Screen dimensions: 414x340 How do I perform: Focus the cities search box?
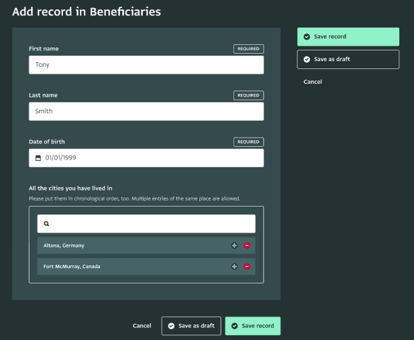click(151, 224)
